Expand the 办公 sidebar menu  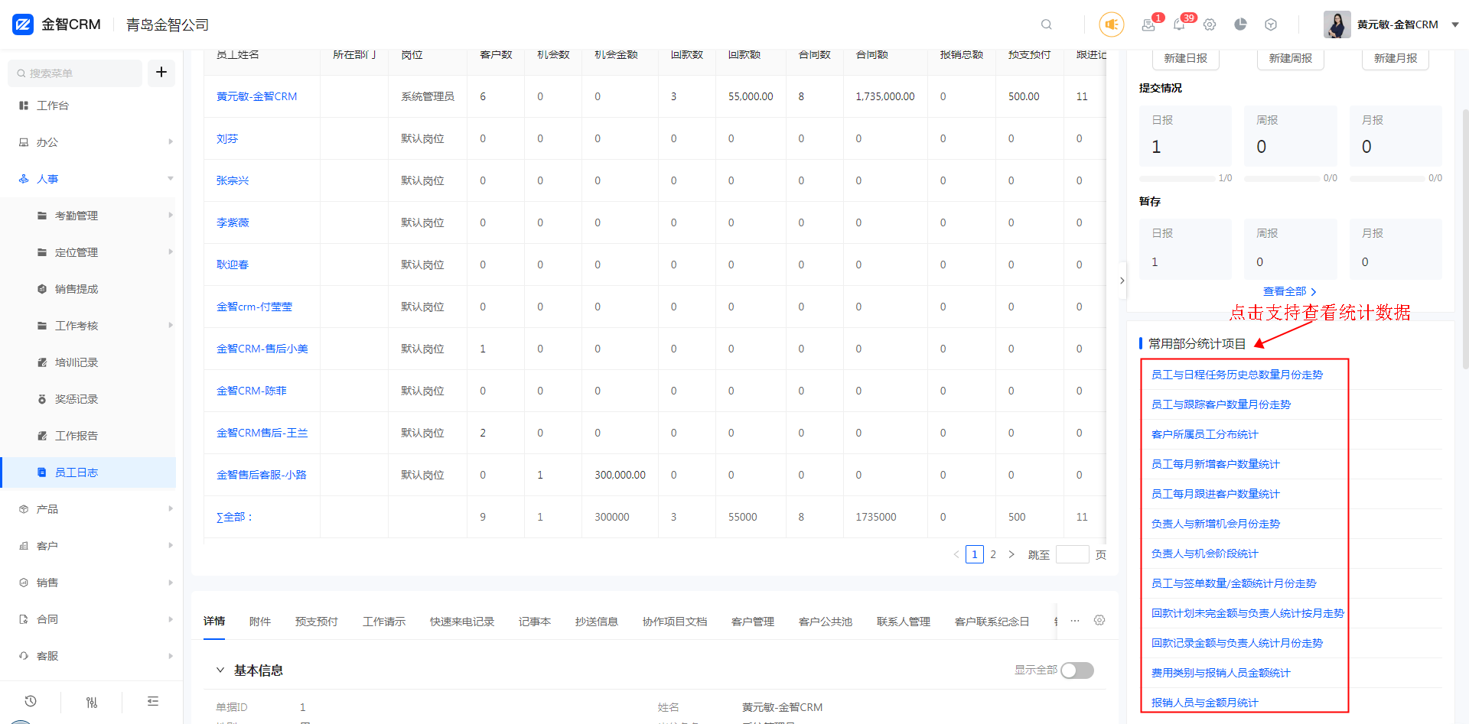[91, 142]
